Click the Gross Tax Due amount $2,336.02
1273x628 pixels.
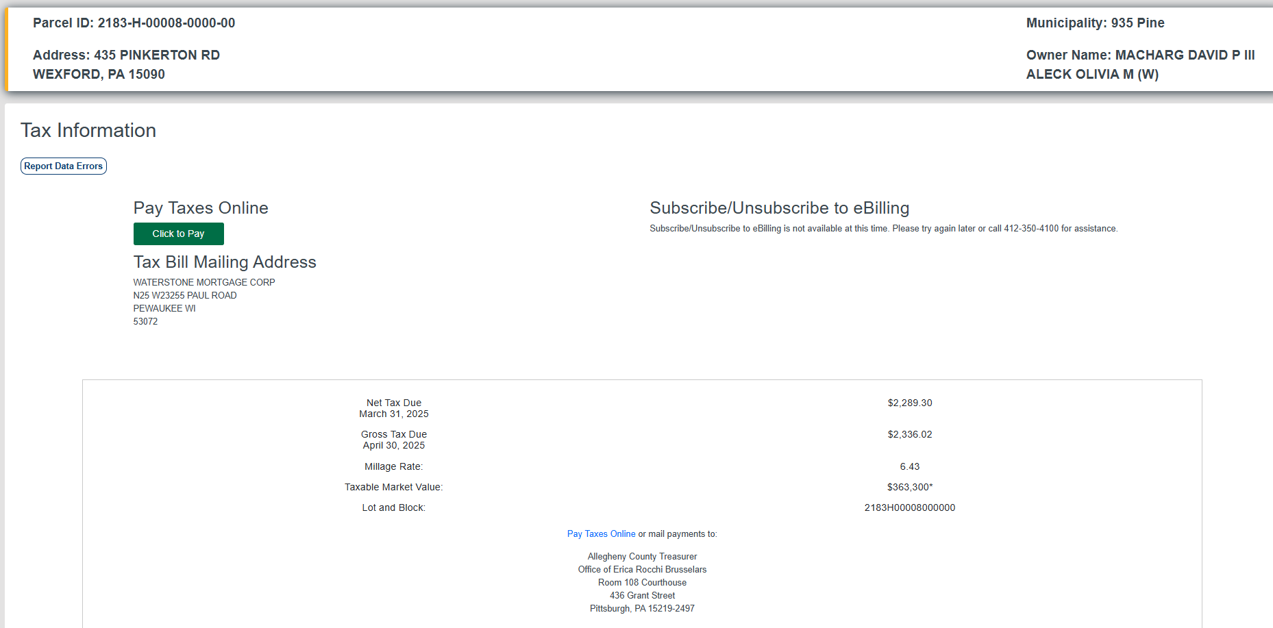(909, 435)
